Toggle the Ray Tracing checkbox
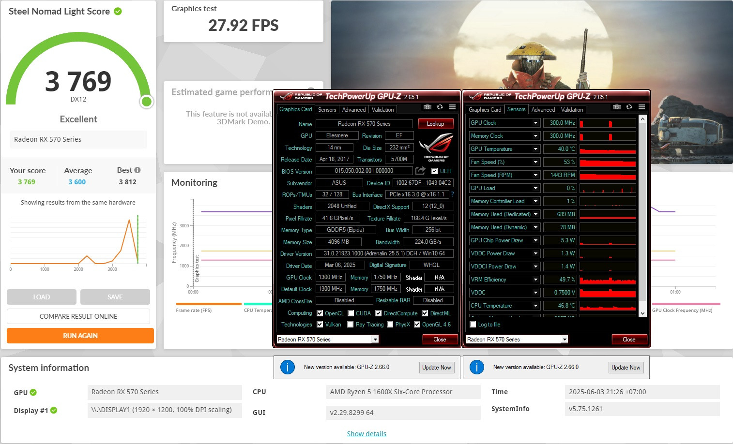 350,325
